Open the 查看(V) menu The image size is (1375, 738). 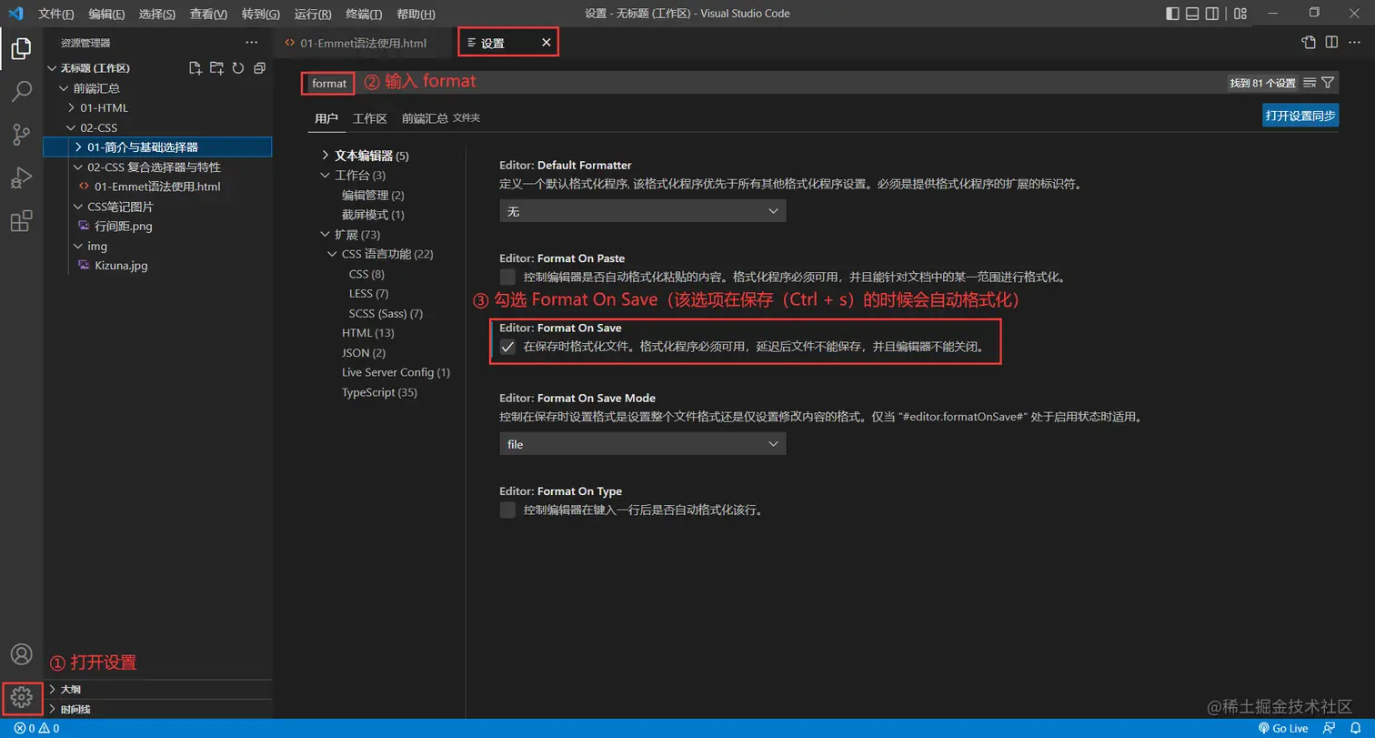pyautogui.click(x=209, y=14)
